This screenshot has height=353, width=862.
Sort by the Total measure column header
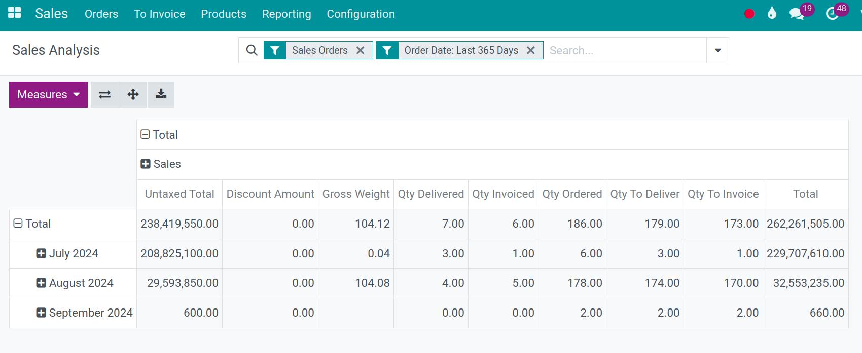click(x=806, y=194)
